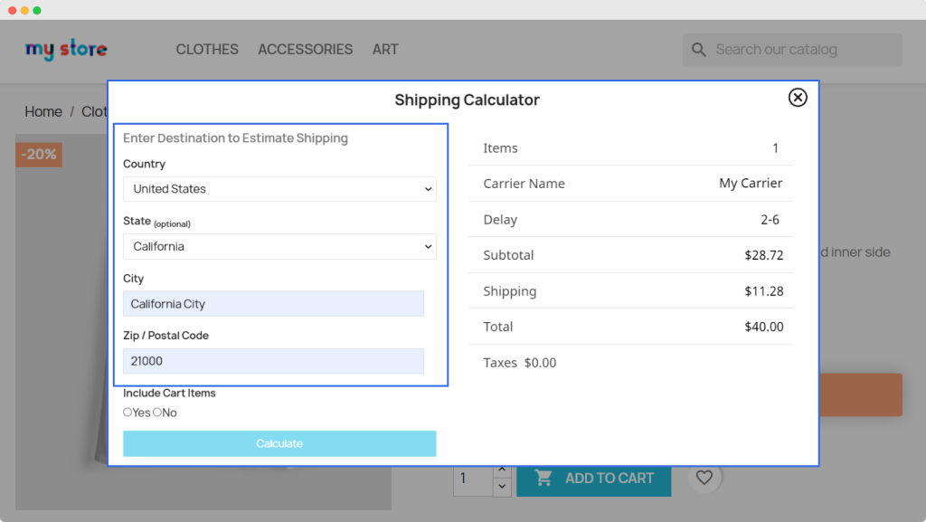926x522 pixels.
Task: Click the search magnifier icon
Action: (x=698, y=50)
